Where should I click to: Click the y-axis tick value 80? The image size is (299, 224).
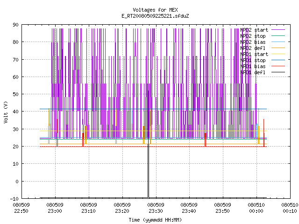[15, 42]
